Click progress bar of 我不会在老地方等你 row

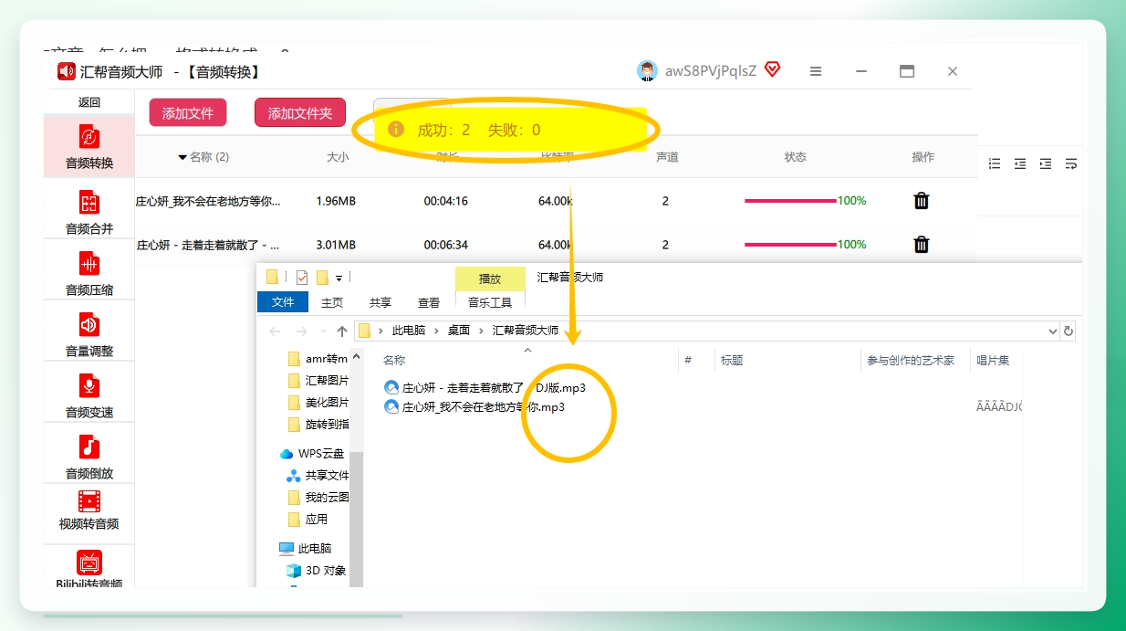[790, 201]
